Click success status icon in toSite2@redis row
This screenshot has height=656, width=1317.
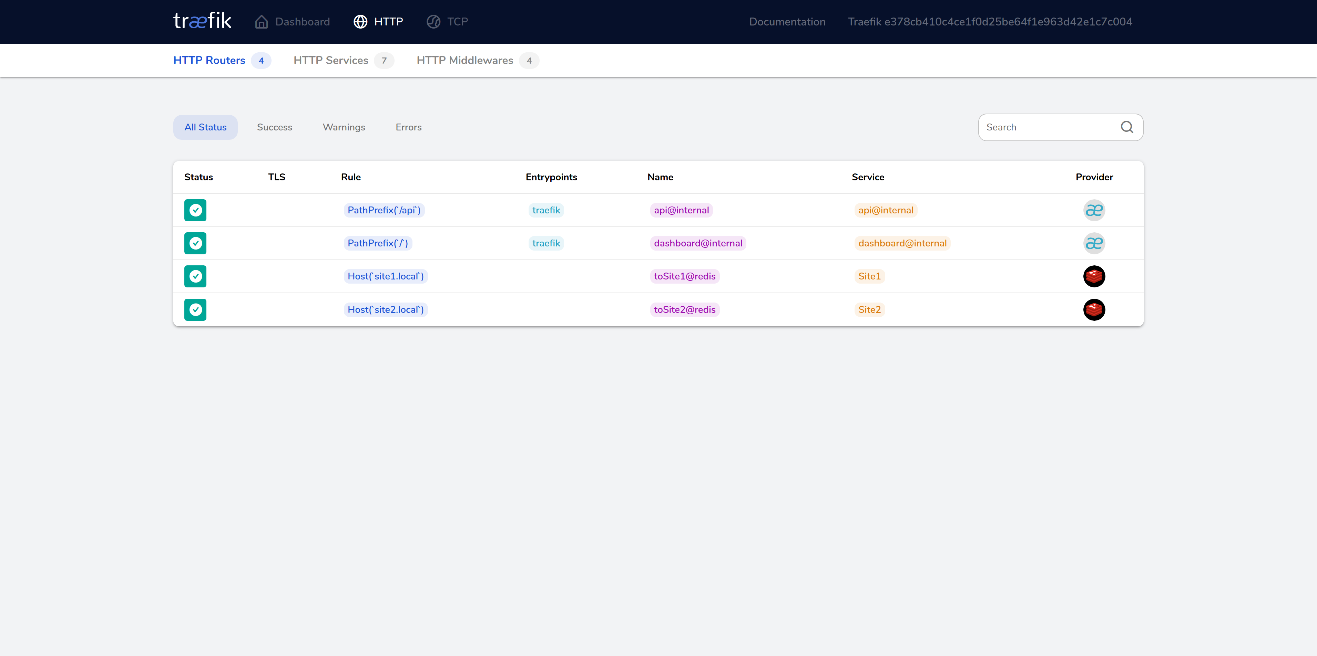point(195,309)
